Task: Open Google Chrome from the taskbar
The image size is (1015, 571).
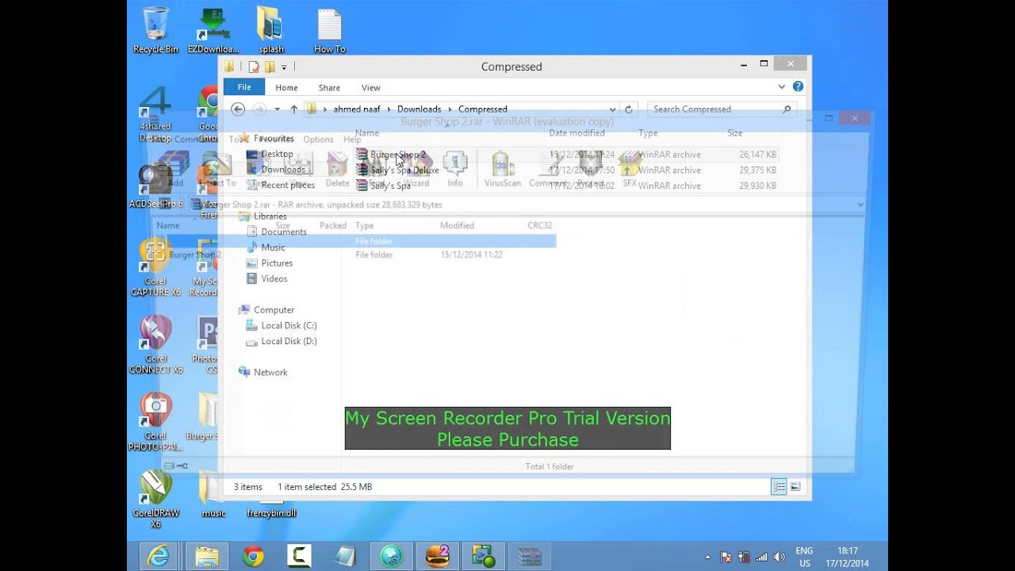Action: [253, 557]
